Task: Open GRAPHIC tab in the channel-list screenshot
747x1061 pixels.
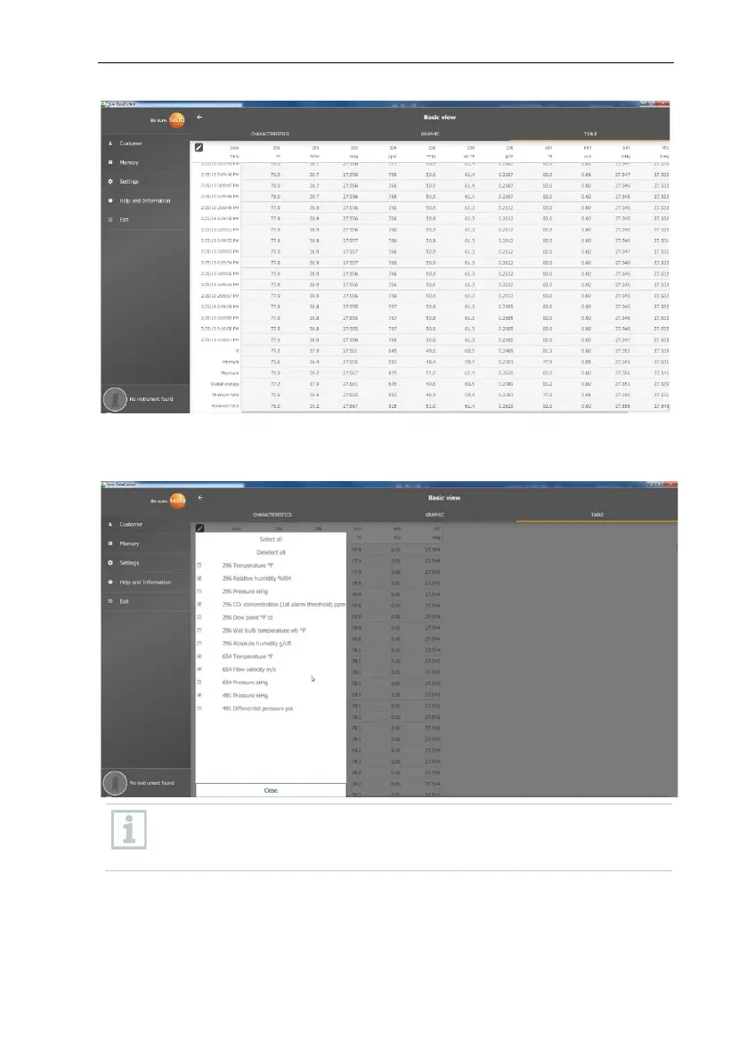Action: (x=434, y=515)
